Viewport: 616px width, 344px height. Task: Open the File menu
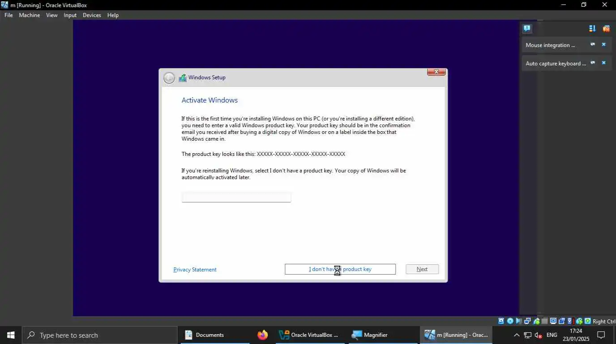coord(9,15)
